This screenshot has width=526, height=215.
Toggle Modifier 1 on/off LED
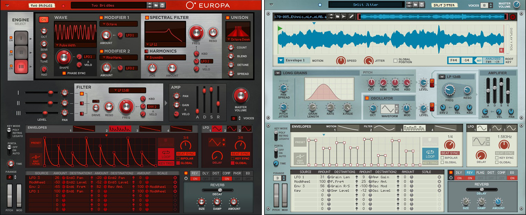pos(101,18)
